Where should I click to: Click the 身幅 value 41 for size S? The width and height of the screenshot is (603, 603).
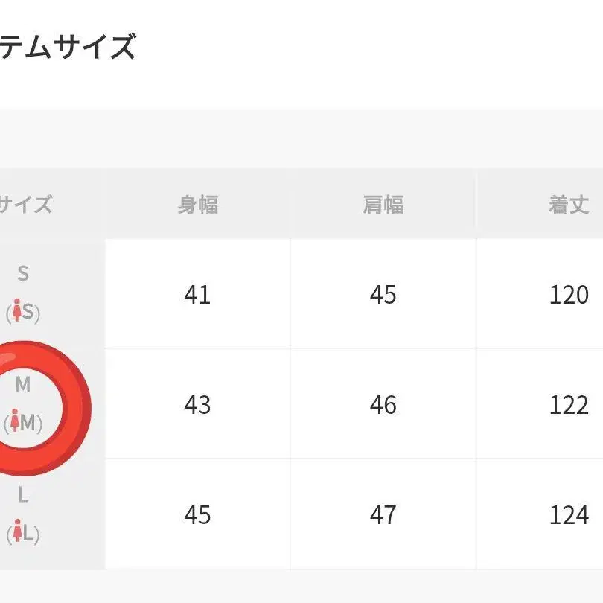[197, 295]
